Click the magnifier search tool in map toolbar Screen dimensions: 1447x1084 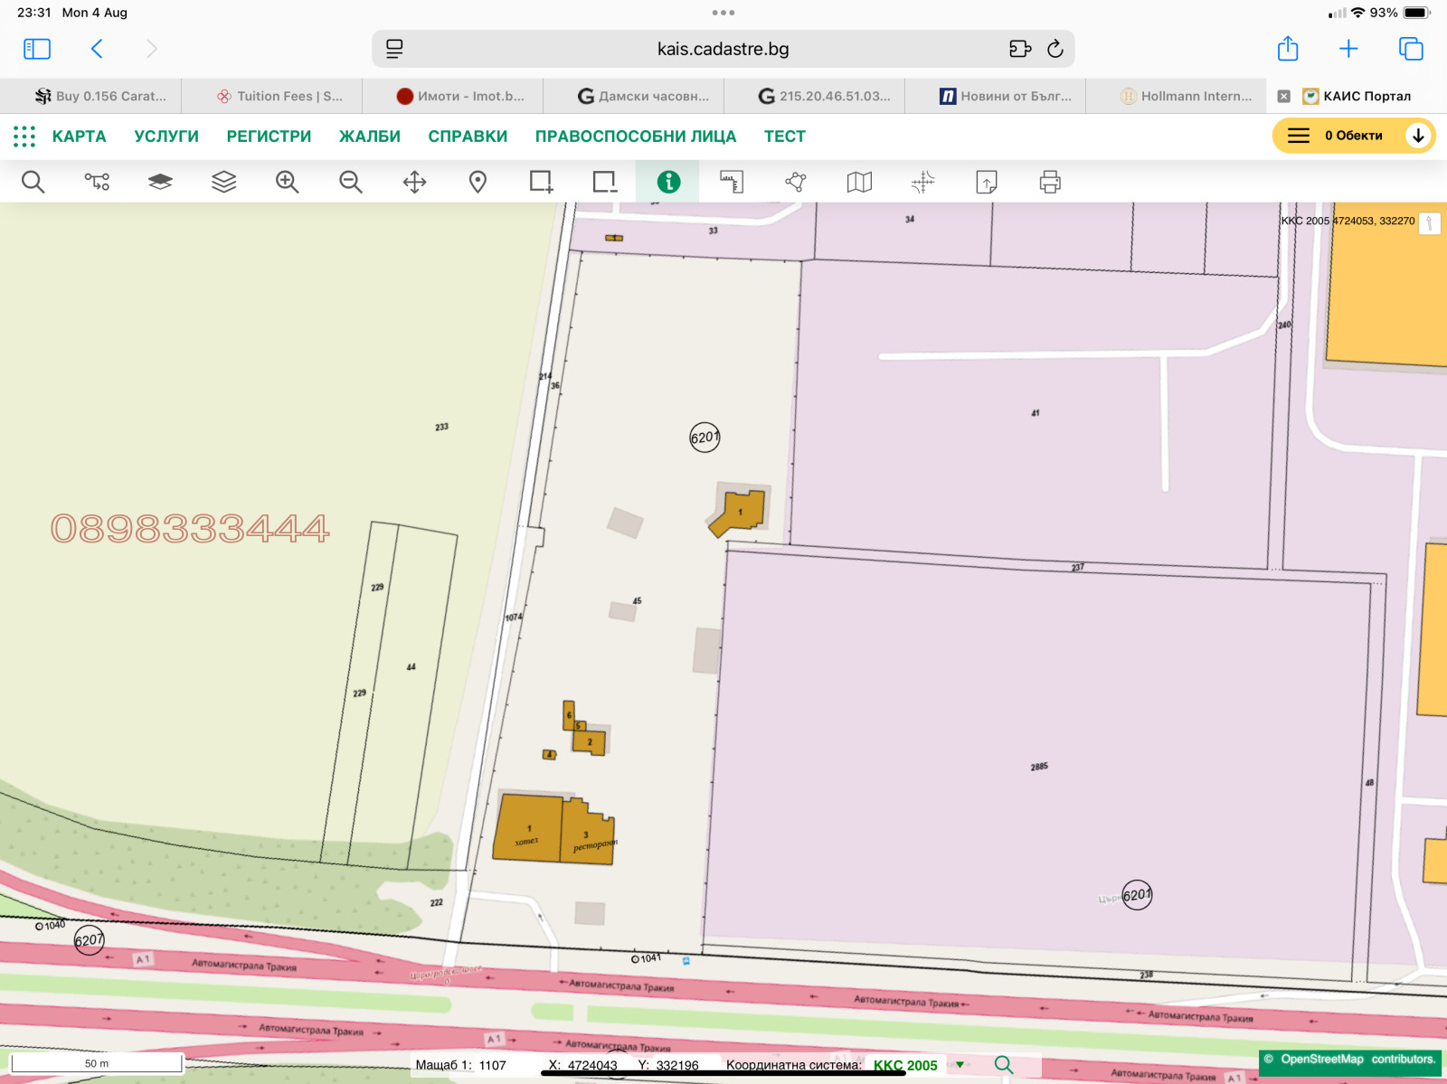tap(33, 182)
